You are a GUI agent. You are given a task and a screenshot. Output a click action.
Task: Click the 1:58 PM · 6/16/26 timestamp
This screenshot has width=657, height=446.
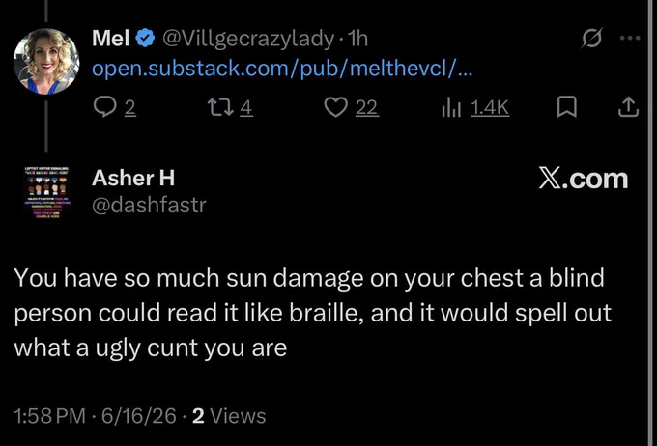coord(95,416)
